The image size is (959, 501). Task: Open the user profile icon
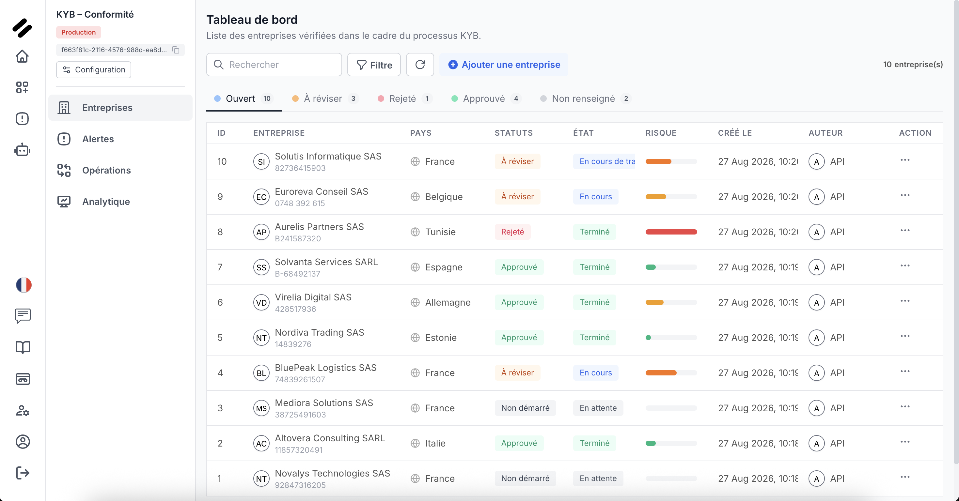23,442
